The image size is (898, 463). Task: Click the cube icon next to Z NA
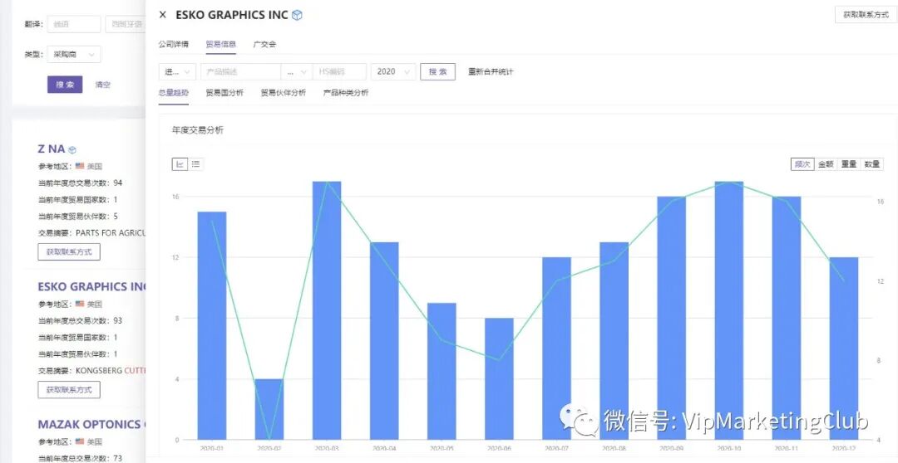(72, 149)
